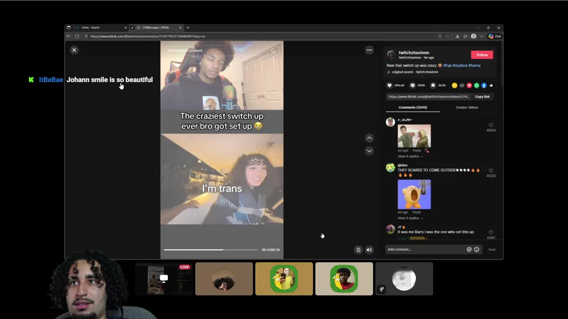Select the red-shirt banana avatar tile
568x319 pixels.
[344, 279]
